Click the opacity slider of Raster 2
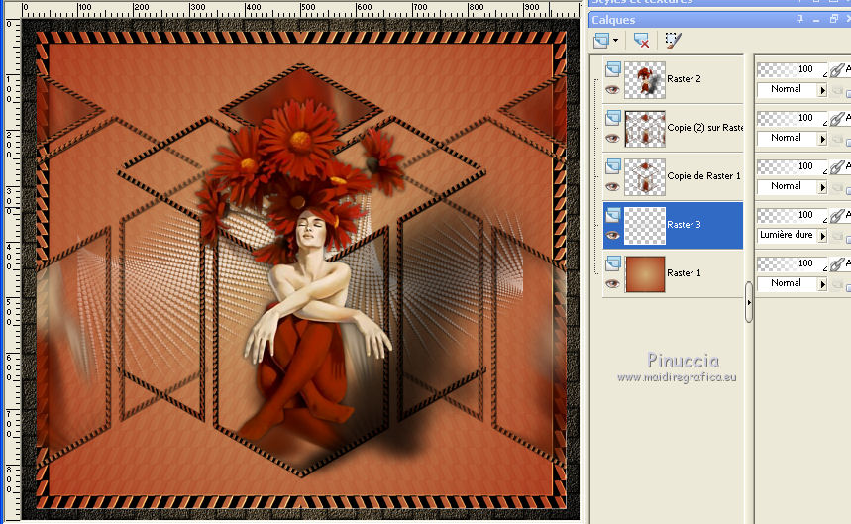851x524 pixels. coord(793,69)
